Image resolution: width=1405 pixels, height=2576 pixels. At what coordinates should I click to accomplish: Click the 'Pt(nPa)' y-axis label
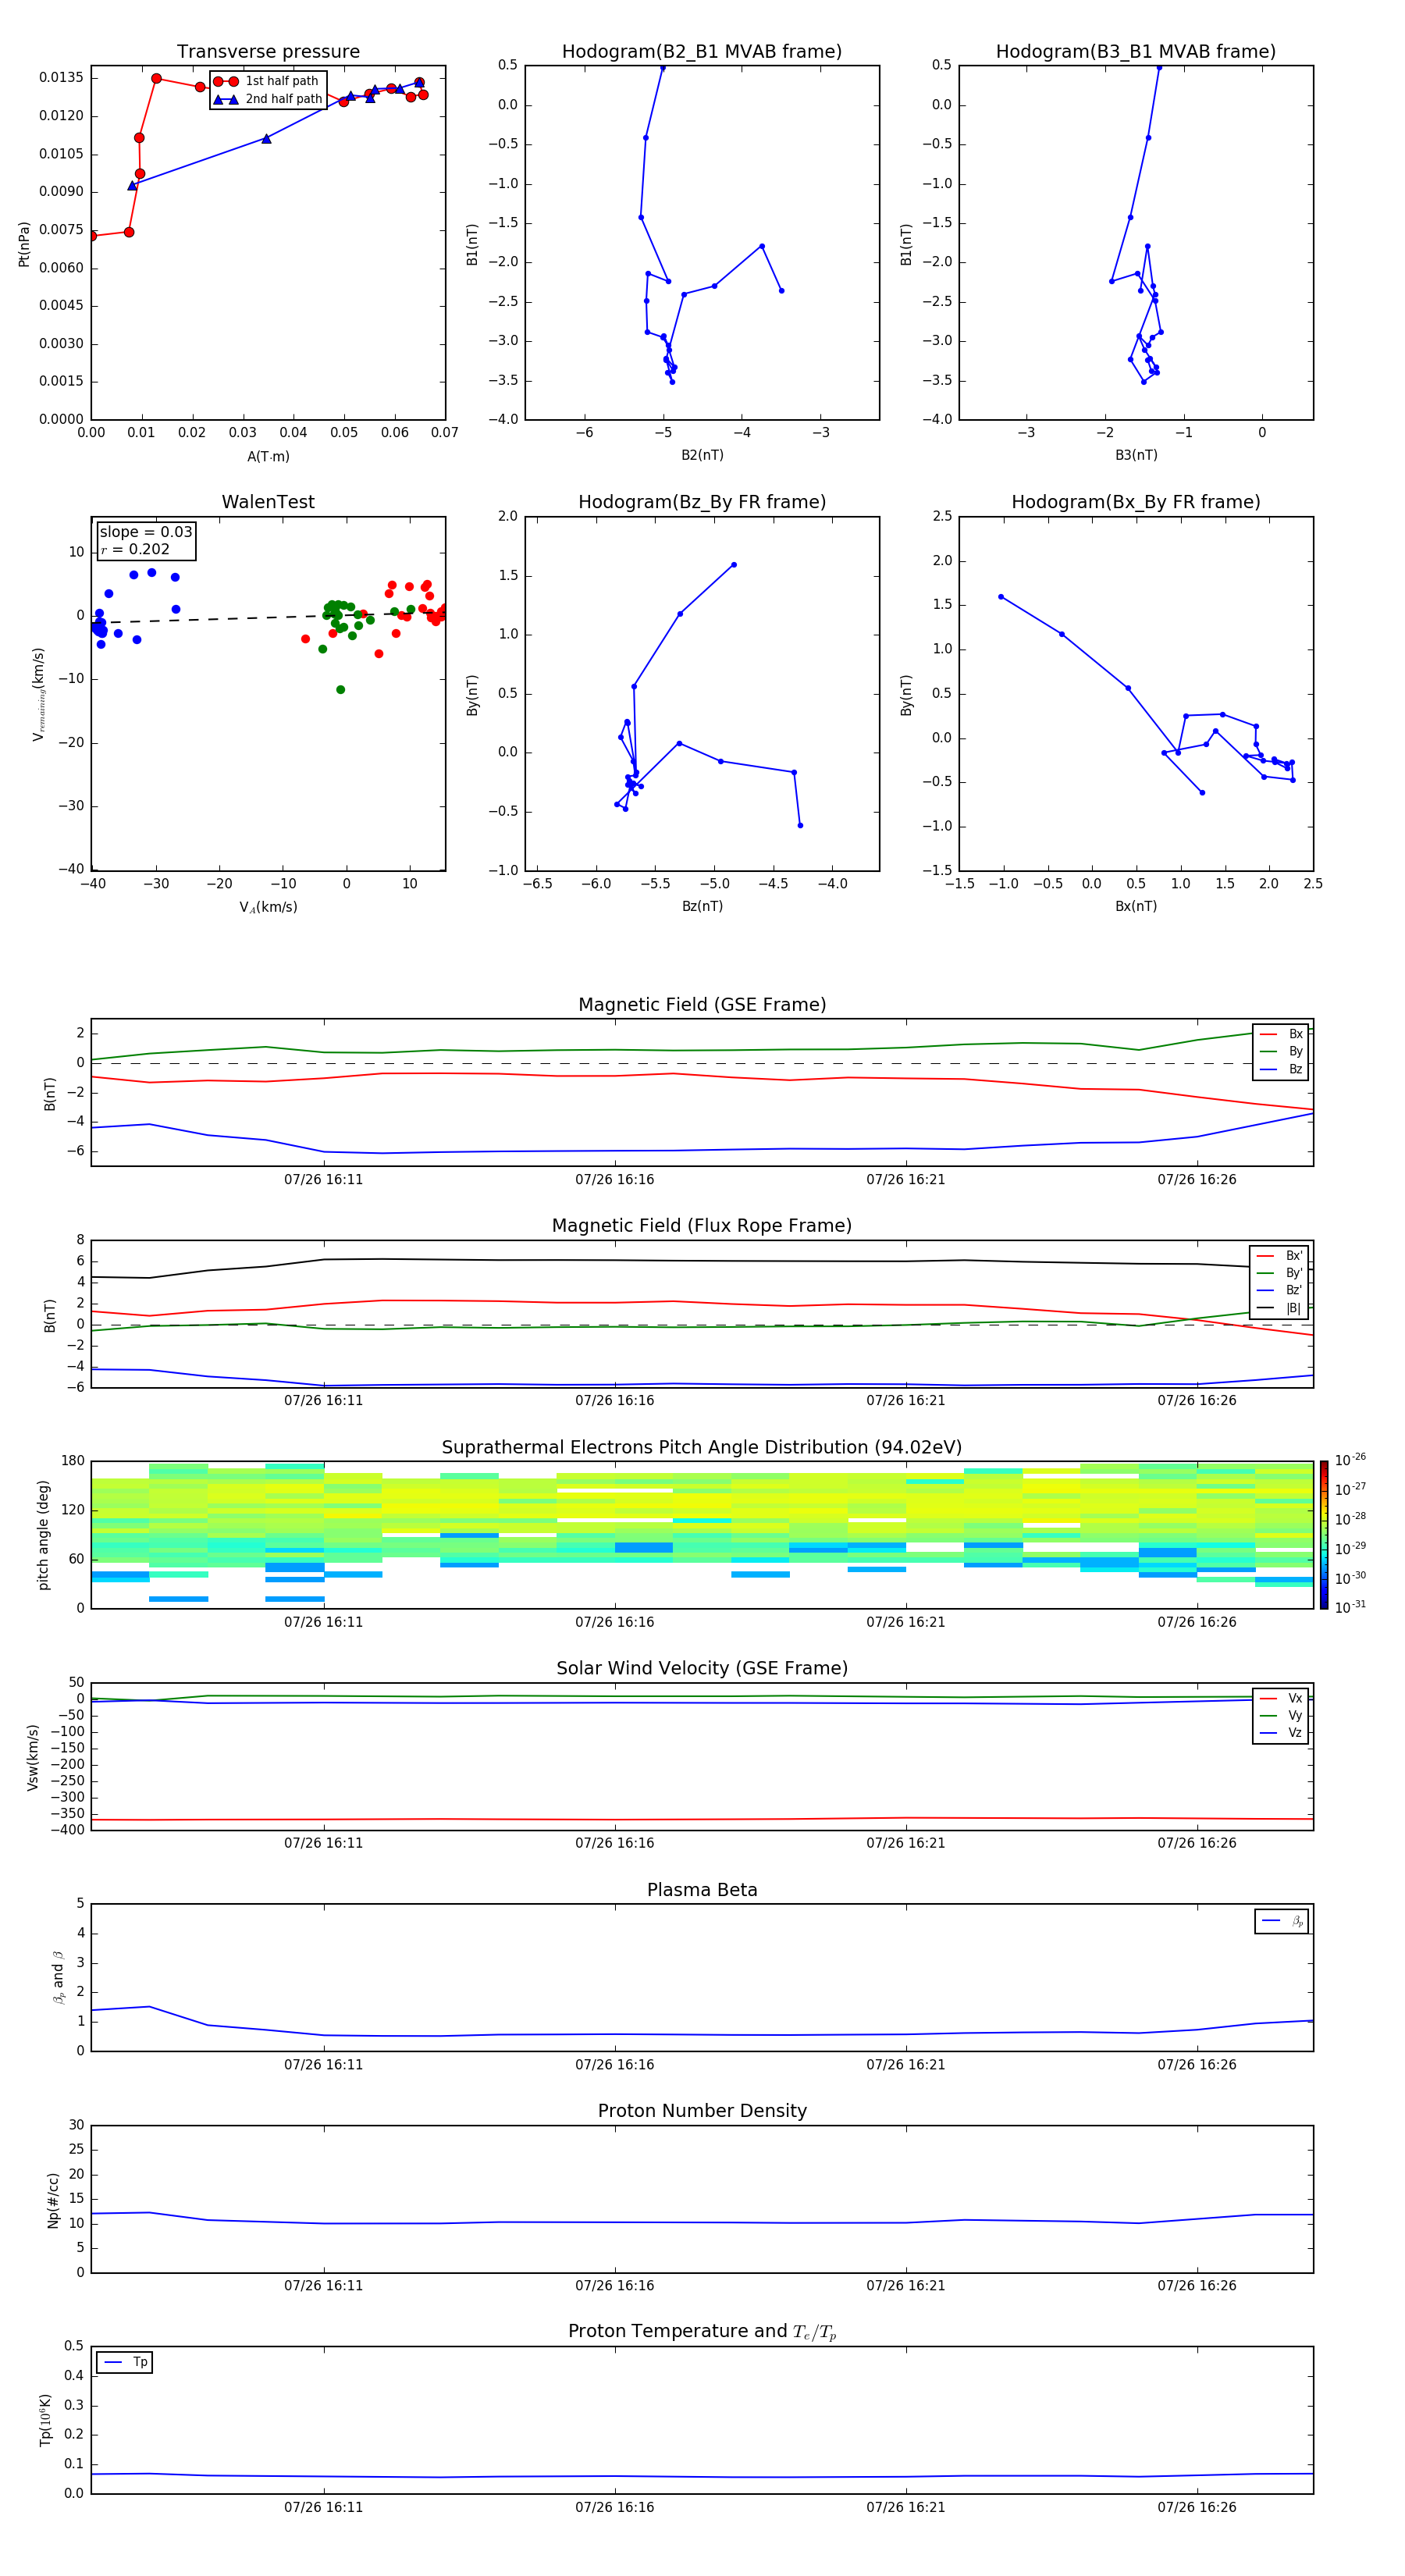coord(24,244)
